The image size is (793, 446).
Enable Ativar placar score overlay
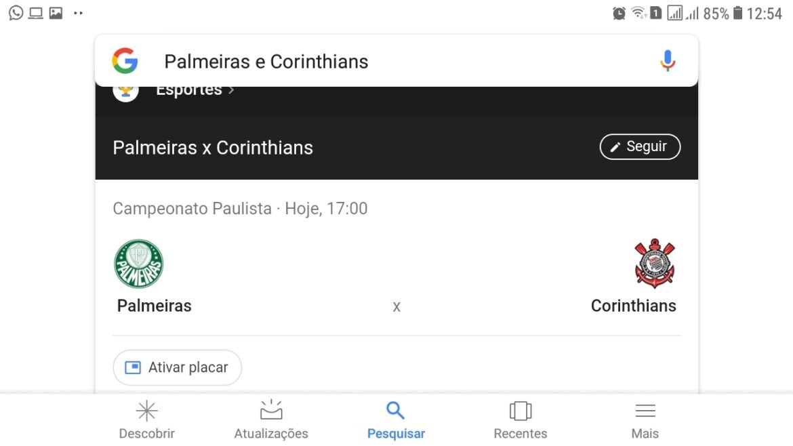coord(178,367)
